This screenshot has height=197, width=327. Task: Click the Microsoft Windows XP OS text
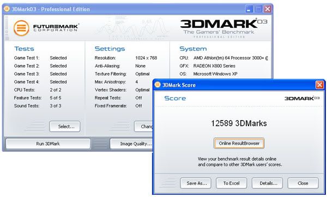215,74
